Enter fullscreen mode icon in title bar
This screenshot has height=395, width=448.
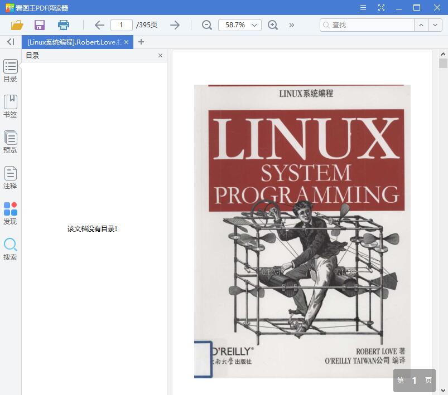pos(381,8)
